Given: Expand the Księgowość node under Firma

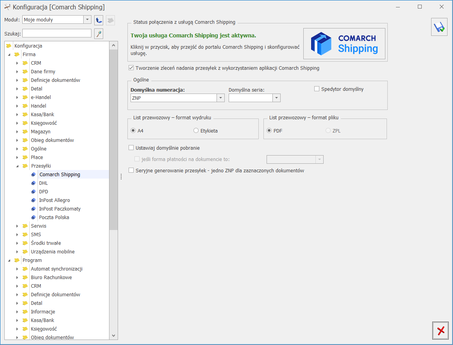Looking at the screenshot, I should pos(17,123).
